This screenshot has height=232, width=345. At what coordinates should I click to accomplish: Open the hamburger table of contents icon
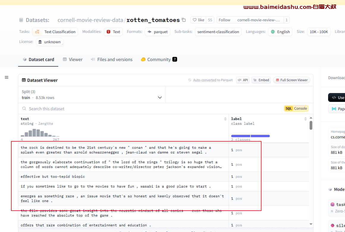pos(7,77)
